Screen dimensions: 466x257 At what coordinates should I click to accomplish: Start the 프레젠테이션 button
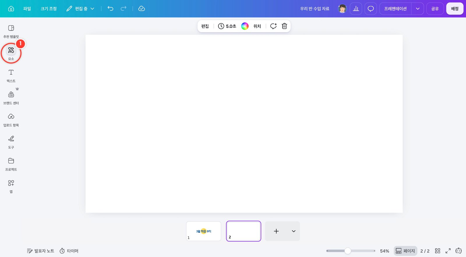click(x=396, y=9)
